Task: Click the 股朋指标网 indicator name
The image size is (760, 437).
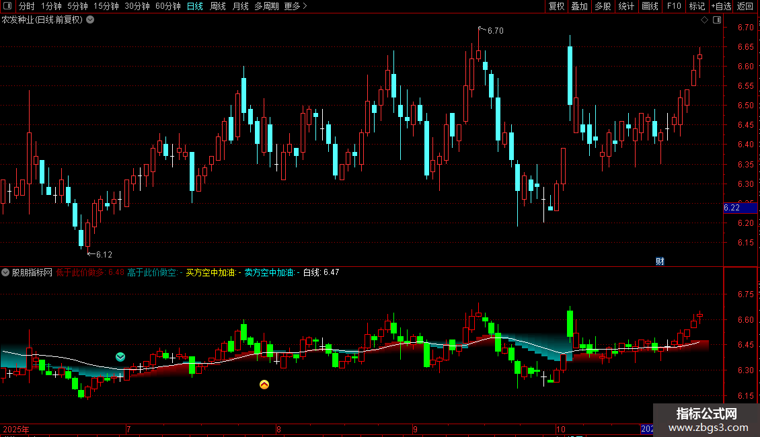Action: (x=32, y=273)
